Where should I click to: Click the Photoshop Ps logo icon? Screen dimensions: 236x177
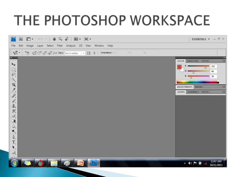pos(13,39)
